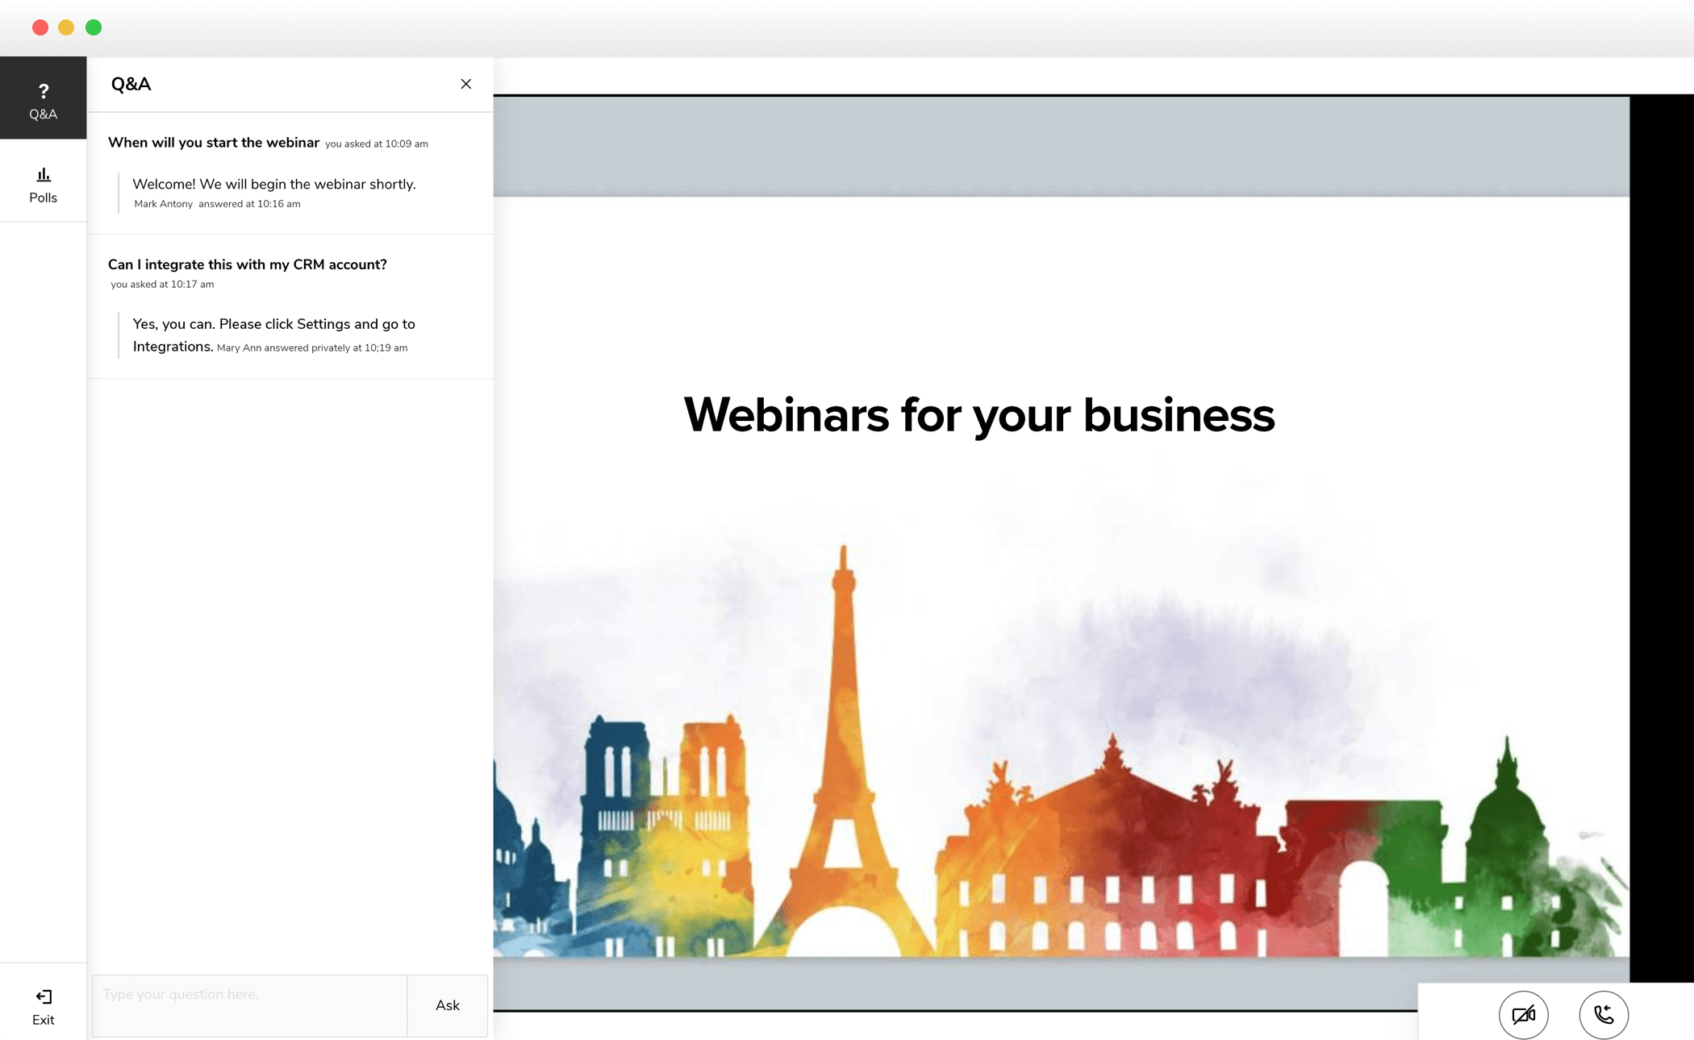The image size is (1694, 1040).
Task: Click the phone call audio icon
Action: point(1603,1014)
